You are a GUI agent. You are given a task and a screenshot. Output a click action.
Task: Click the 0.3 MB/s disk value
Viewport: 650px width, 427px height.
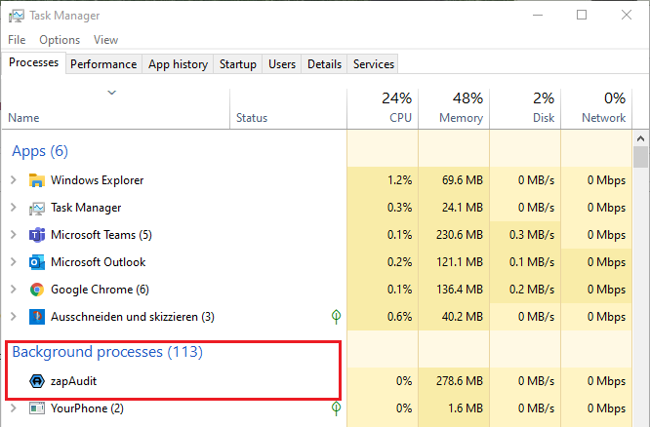coord(532,235)
